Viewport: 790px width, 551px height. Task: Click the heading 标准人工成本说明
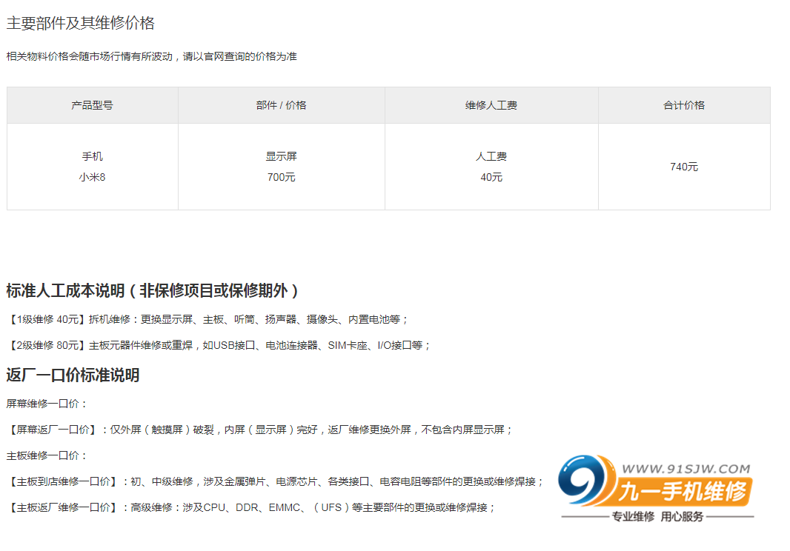[152, 290]
